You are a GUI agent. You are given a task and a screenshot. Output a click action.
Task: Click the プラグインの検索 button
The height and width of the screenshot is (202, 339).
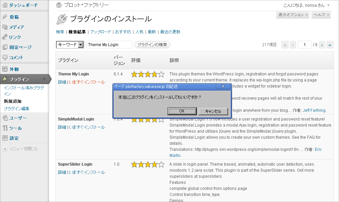click(152, 44)
